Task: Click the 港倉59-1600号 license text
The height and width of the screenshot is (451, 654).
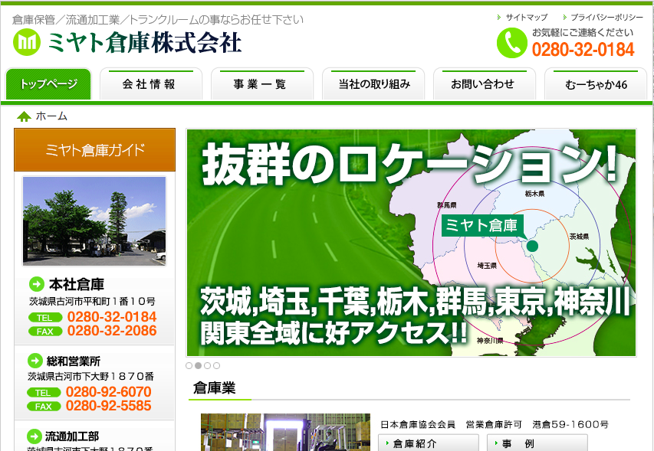Action: coord(570,424)
